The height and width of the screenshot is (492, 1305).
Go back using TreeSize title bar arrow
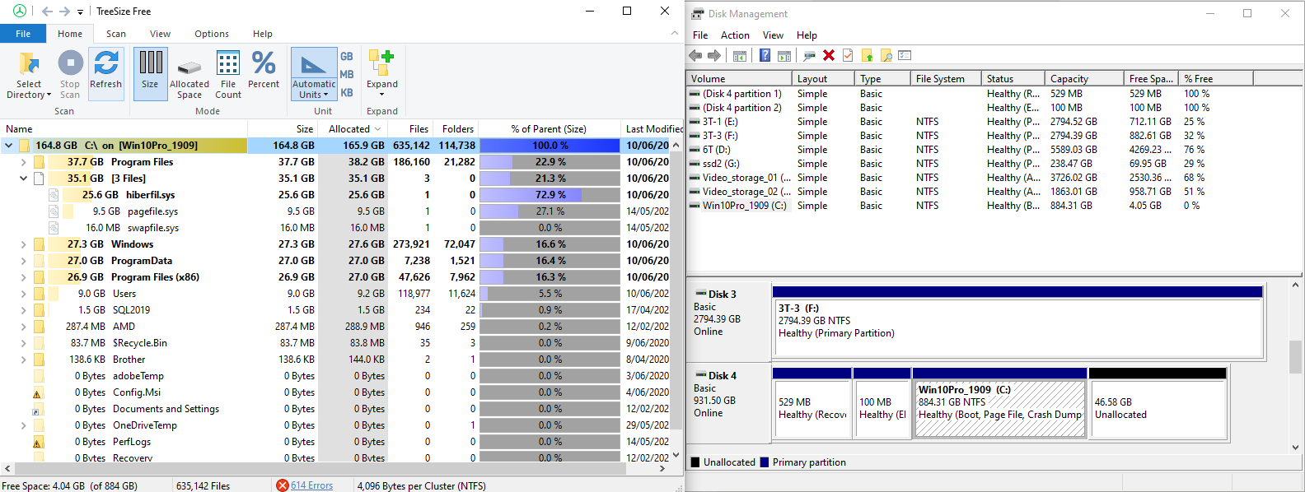pos(47,12)
